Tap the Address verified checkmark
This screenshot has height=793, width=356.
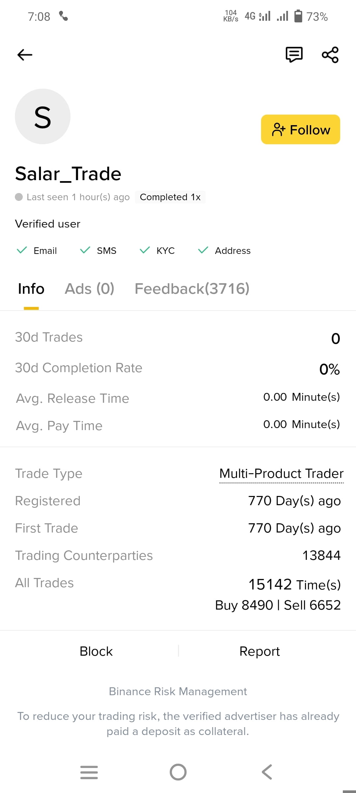(203, 250)
